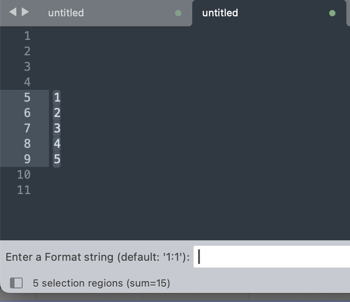This screenshot has height=302, width=350.
Task: Click the selected text '4' on line 8
Action: (57, 144)
